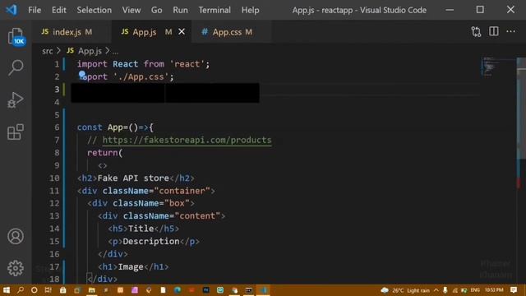Viewport: 526px width, 296px height.
Task: Click the 'const App' declaration
Action: [x=100, y=127]
